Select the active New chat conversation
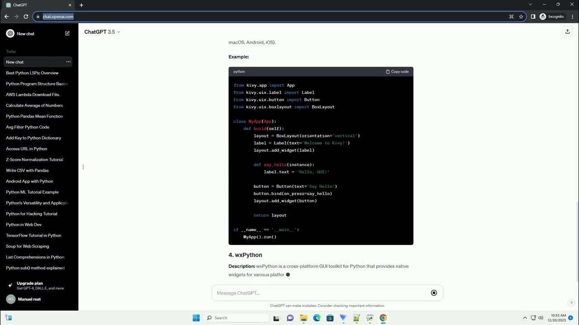 coord(38,62)
